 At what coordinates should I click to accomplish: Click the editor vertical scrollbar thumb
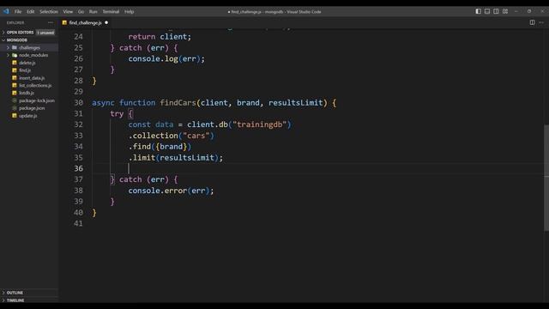(x=546, y=178)
